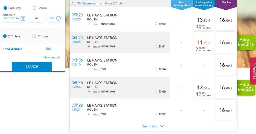Screen dimensions: 256x134
Task: Show next trains with the chevron
Action: coord(162,126)
